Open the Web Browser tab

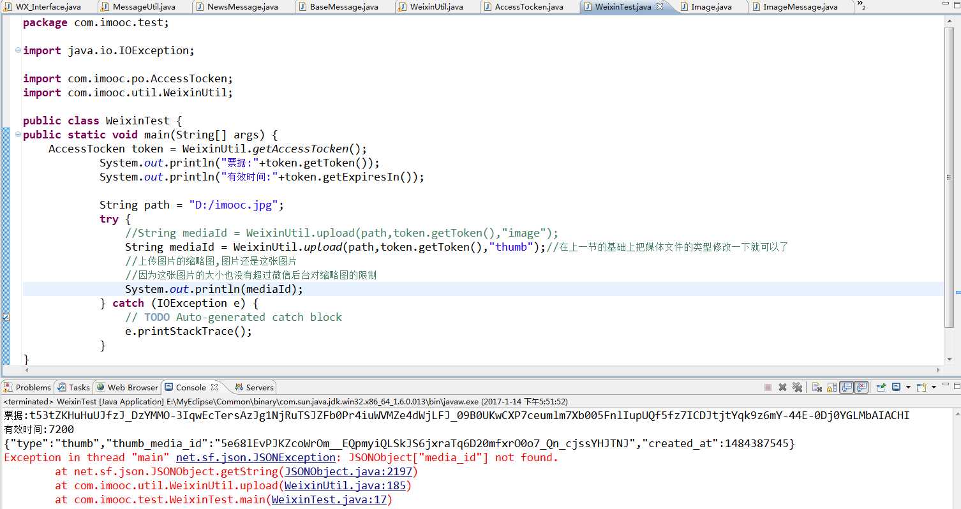127,387
